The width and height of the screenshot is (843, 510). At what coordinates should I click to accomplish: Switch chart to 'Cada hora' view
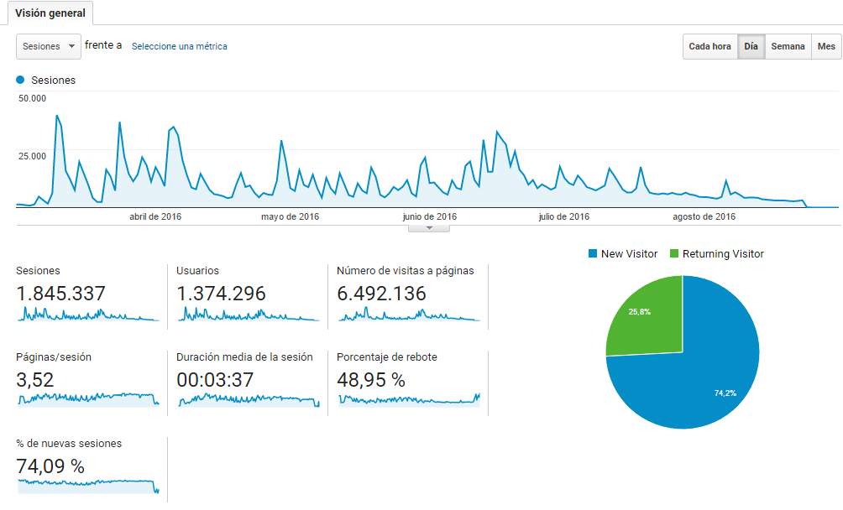point(709,47)
